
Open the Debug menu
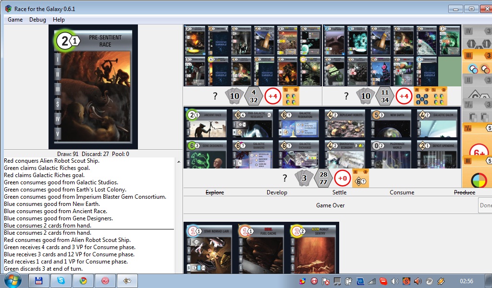[x=37, y=20]
